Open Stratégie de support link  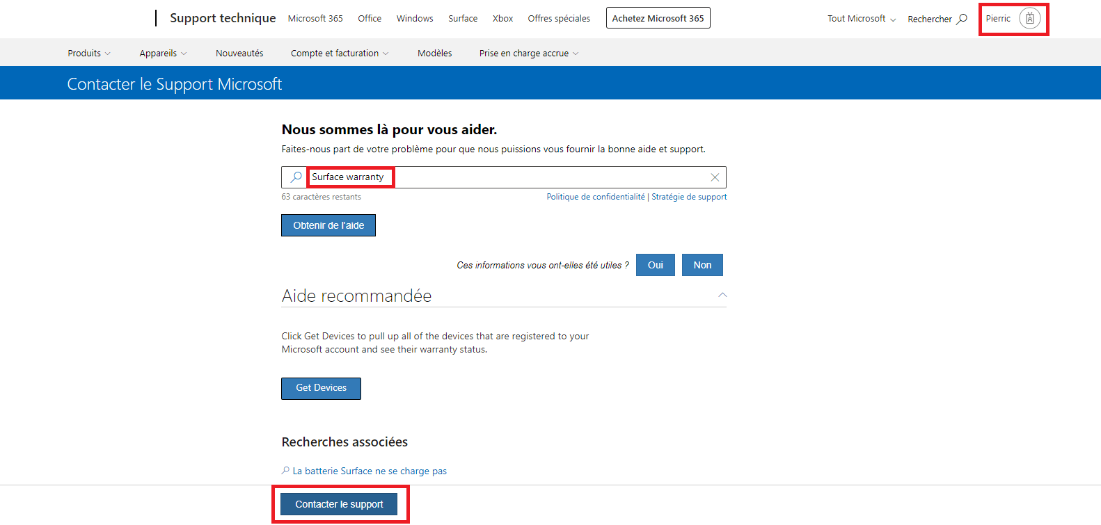[x=689, y=197]
